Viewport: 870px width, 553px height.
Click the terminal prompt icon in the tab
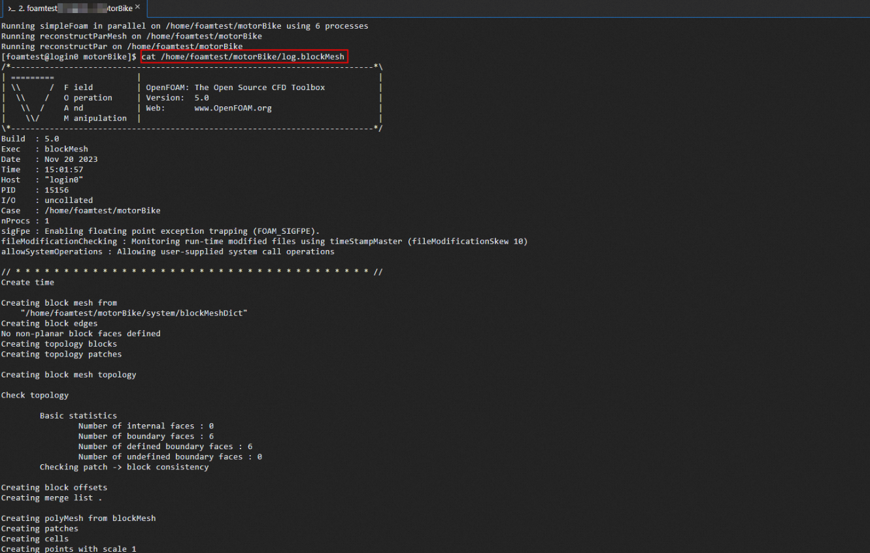[x=12, y=8]
